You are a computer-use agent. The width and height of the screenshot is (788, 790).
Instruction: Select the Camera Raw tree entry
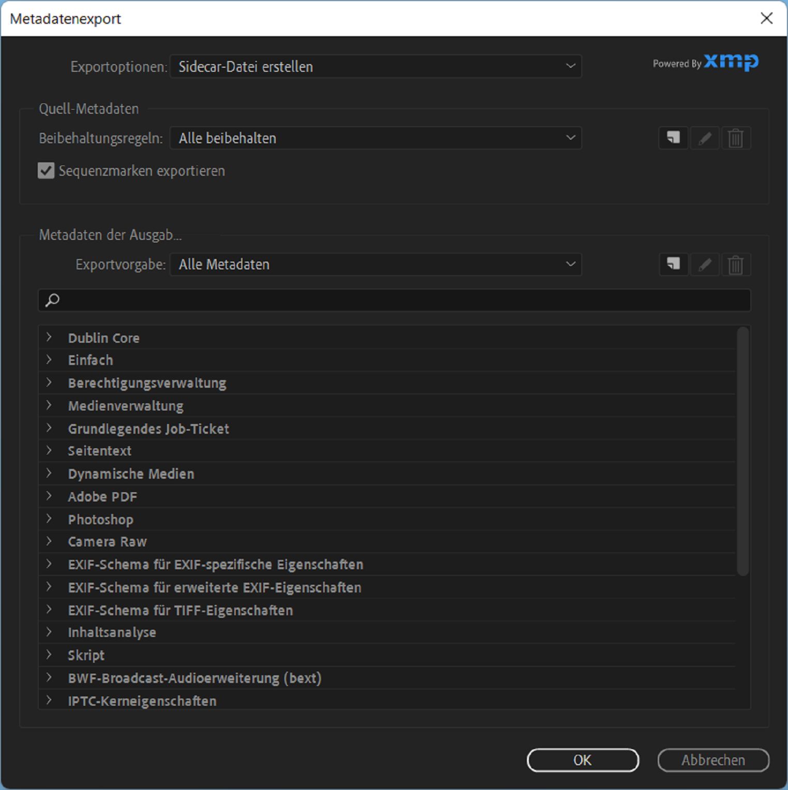tap(108, 542)
